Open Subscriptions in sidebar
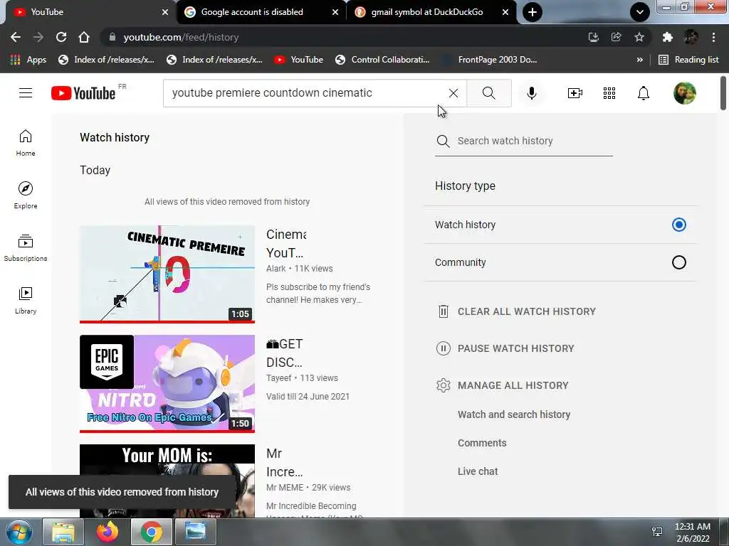This screenshot has height=546, width=729. point(26,248)
